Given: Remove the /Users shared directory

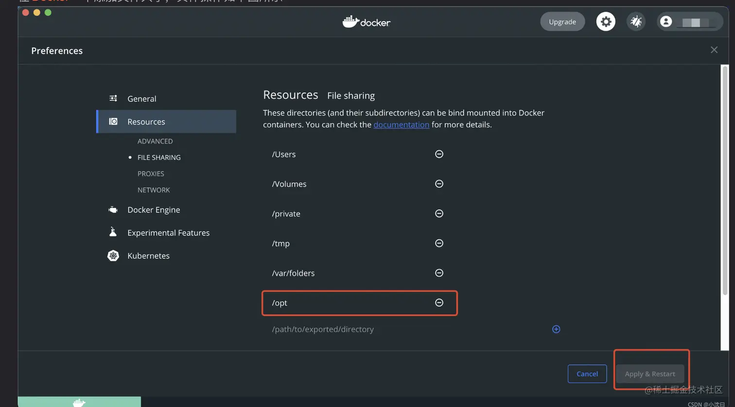Looking at the screenshot, I should pyautogui.click(x=439, y=154).
